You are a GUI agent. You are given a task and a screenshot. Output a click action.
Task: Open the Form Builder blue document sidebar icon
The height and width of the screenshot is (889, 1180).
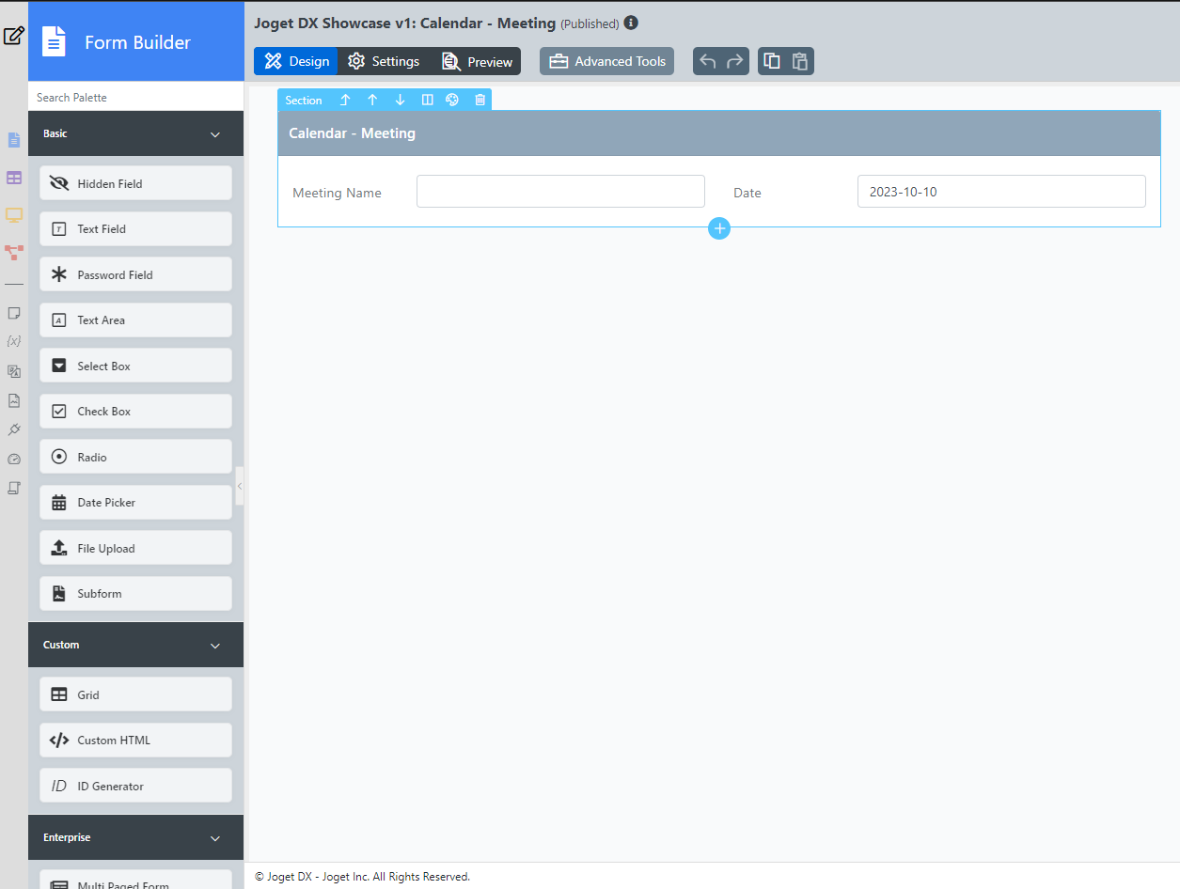click(x=14, y=140)
